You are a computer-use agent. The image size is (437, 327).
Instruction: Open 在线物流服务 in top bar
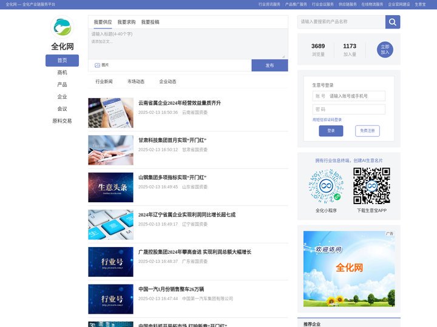[372, 4]
